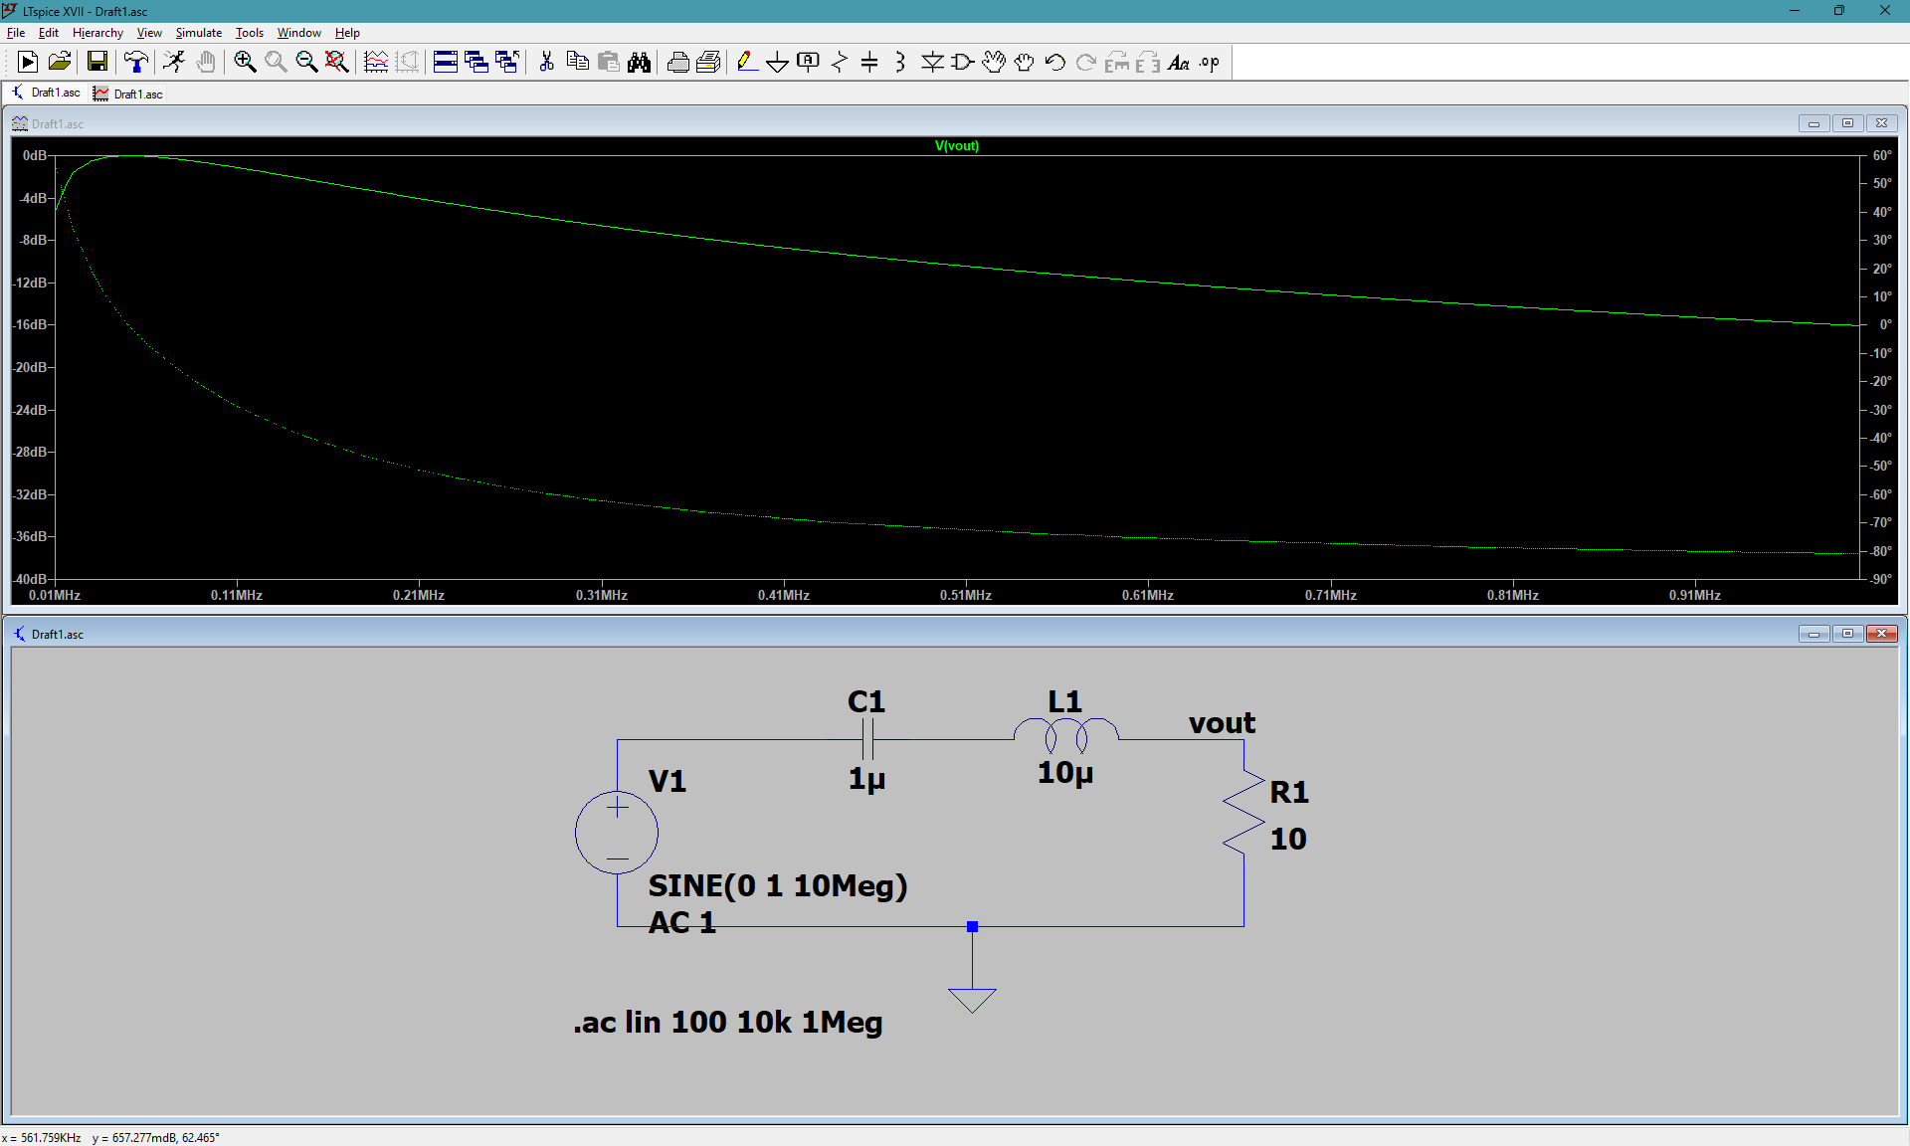Select the Drag hand tool
1910x1146 pixels.
coord(1025,62)
